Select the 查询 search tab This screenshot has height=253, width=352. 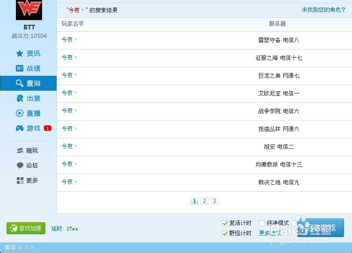tap(29, 83)
